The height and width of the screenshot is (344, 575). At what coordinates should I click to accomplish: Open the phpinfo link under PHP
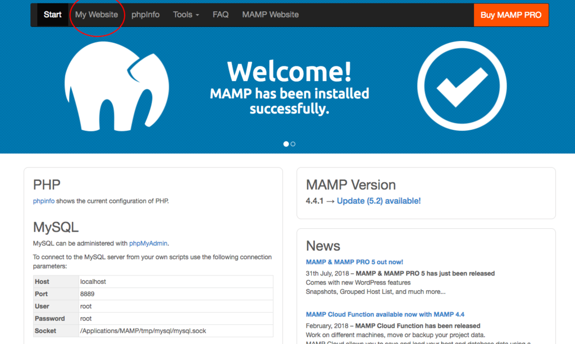tap(44, 201)
